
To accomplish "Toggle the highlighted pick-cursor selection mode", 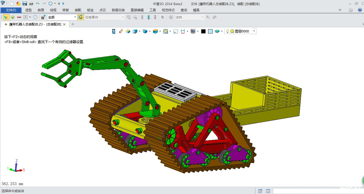I will (x=6, y=17).
